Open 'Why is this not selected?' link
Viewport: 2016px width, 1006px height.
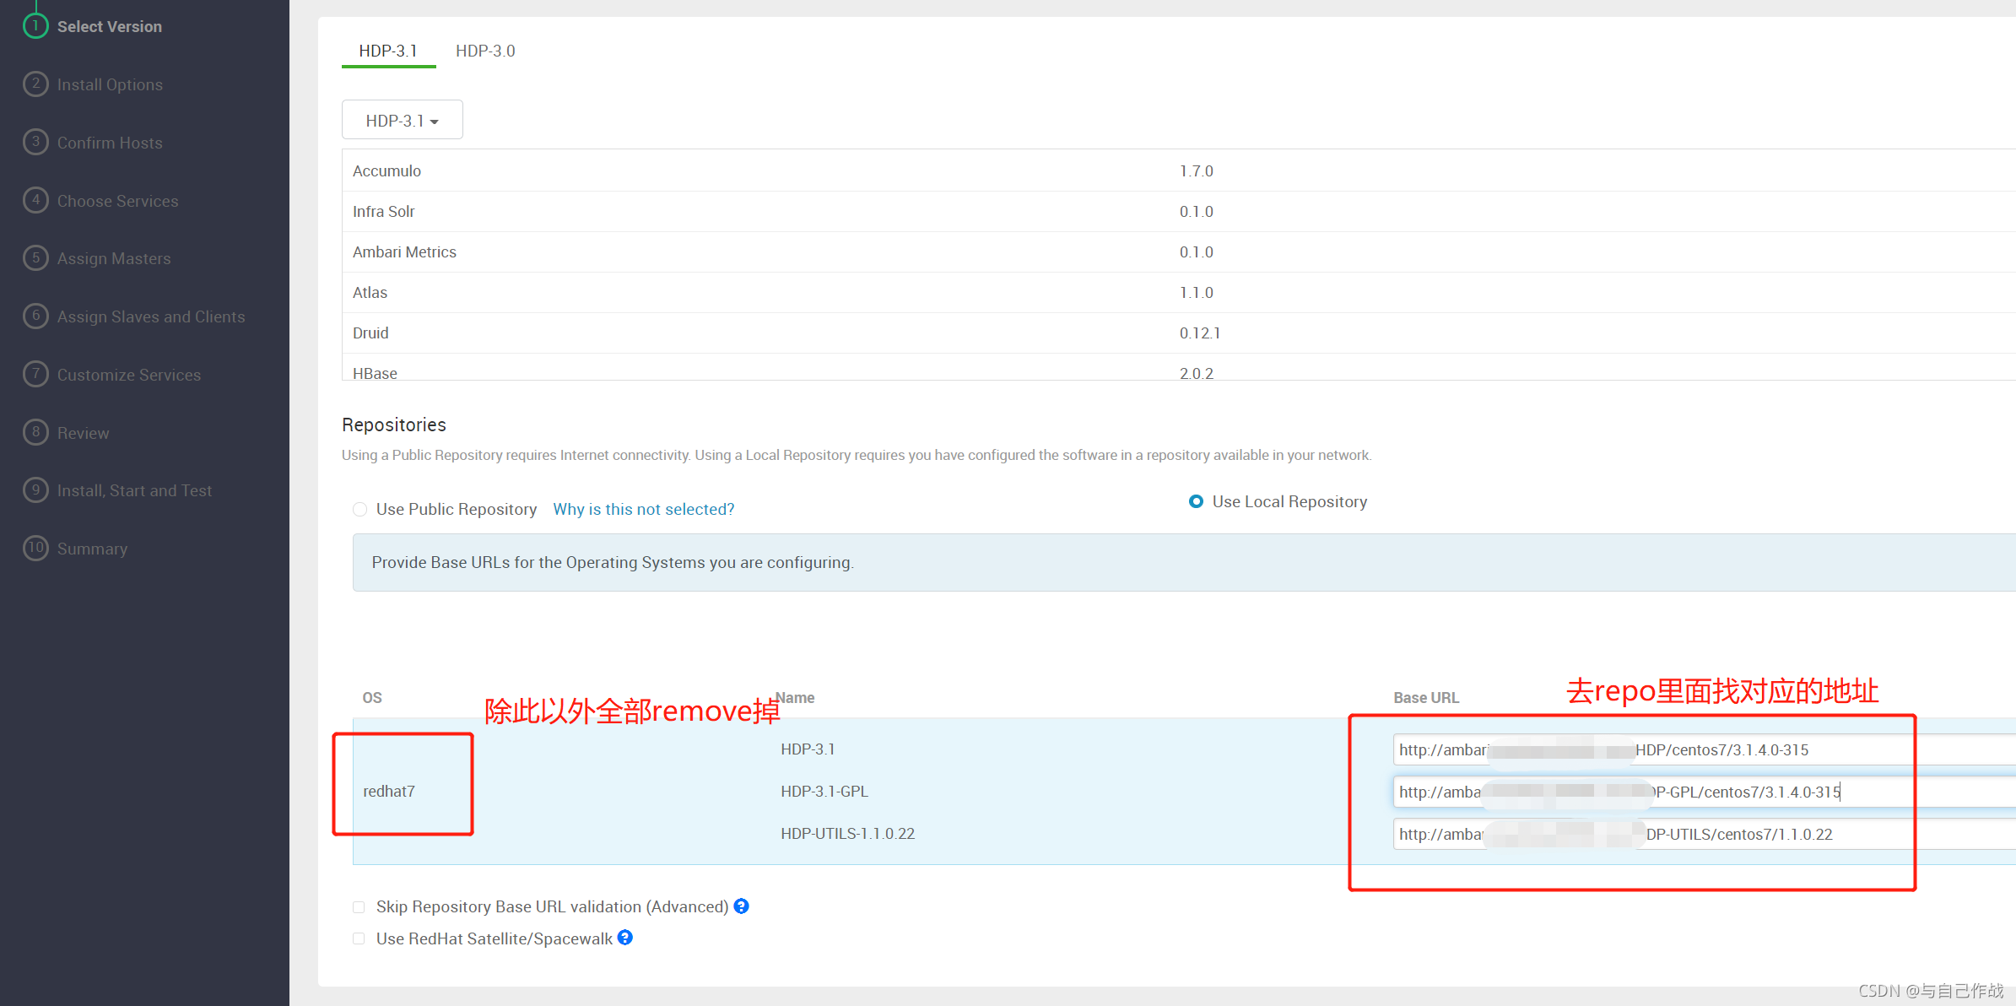643,509
